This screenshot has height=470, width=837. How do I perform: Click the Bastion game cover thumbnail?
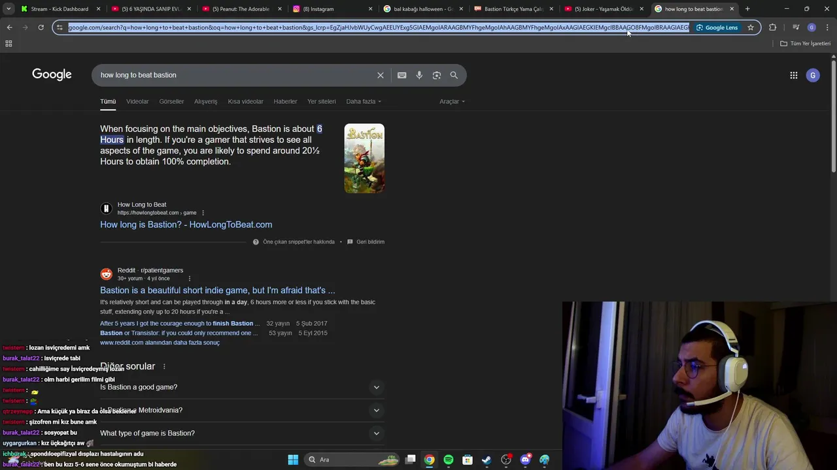[364, 159]
